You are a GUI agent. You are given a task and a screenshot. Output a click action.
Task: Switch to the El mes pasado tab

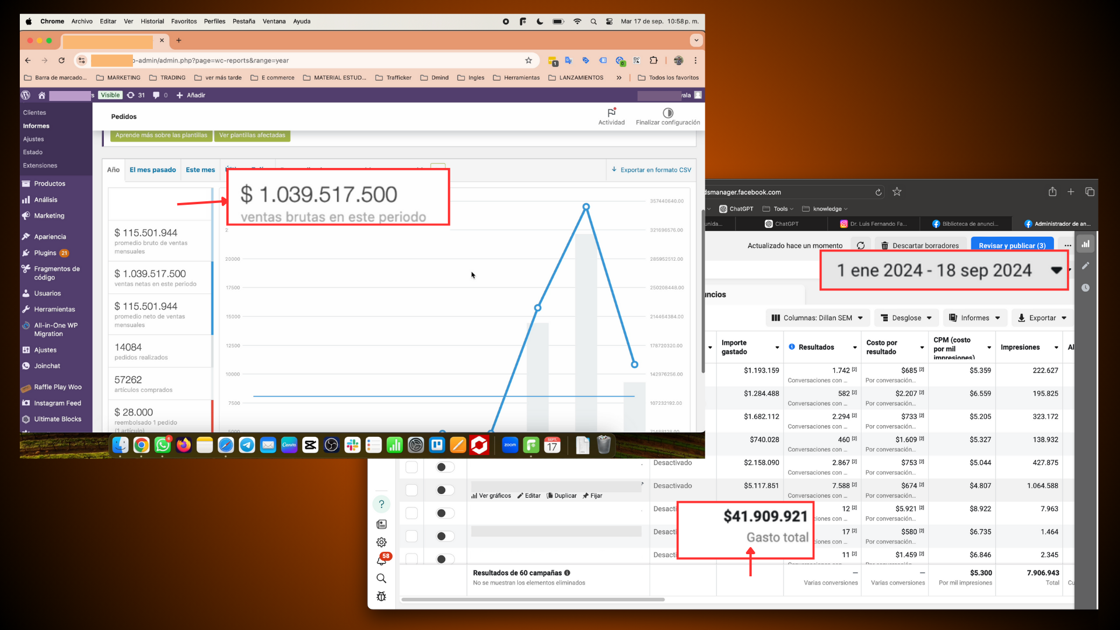click(x=152, y=170)
